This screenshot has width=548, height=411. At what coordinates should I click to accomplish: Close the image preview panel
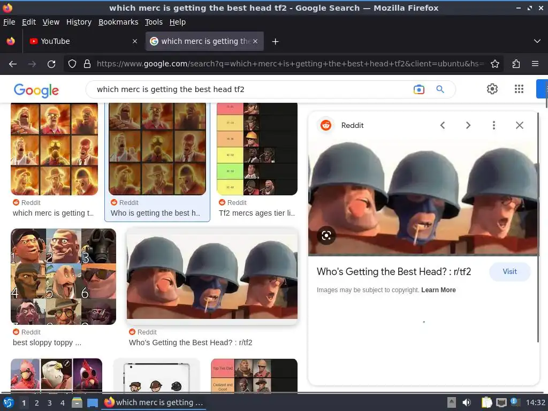point(520,125)
